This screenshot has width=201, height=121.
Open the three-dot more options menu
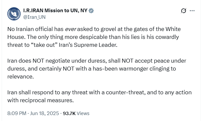coord(192,11)
